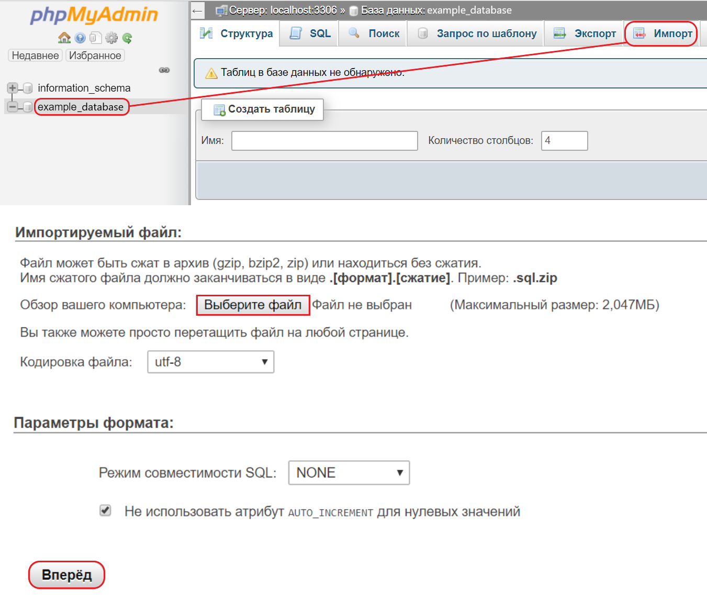707x612 pixels.
Task: Click the Home icon under phpMyAdmin logo
Action: (64, 38)
